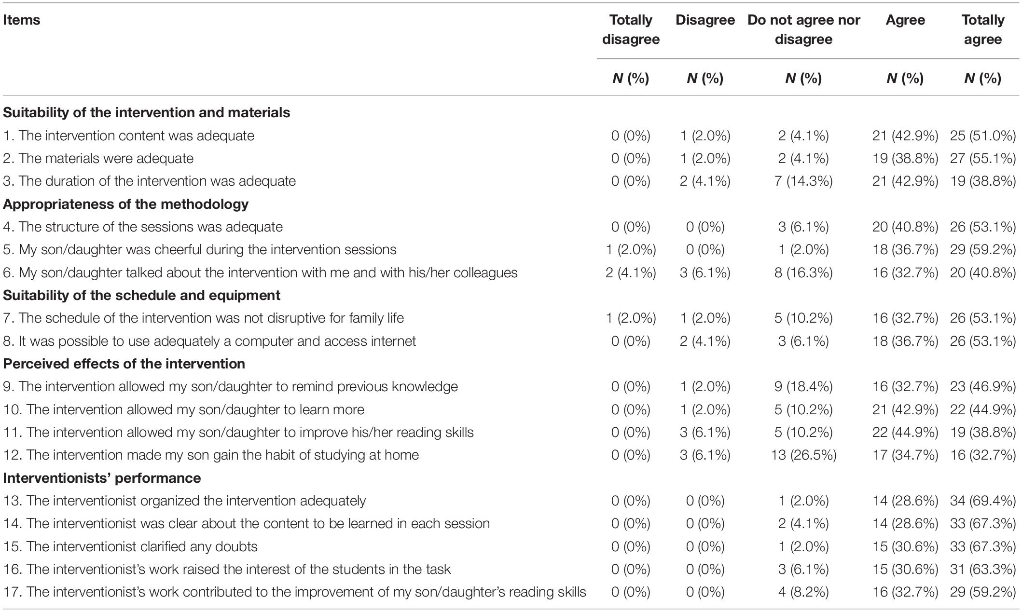Click the '25 (51.0%)' Totally agree cell

(x=983, y=136)
